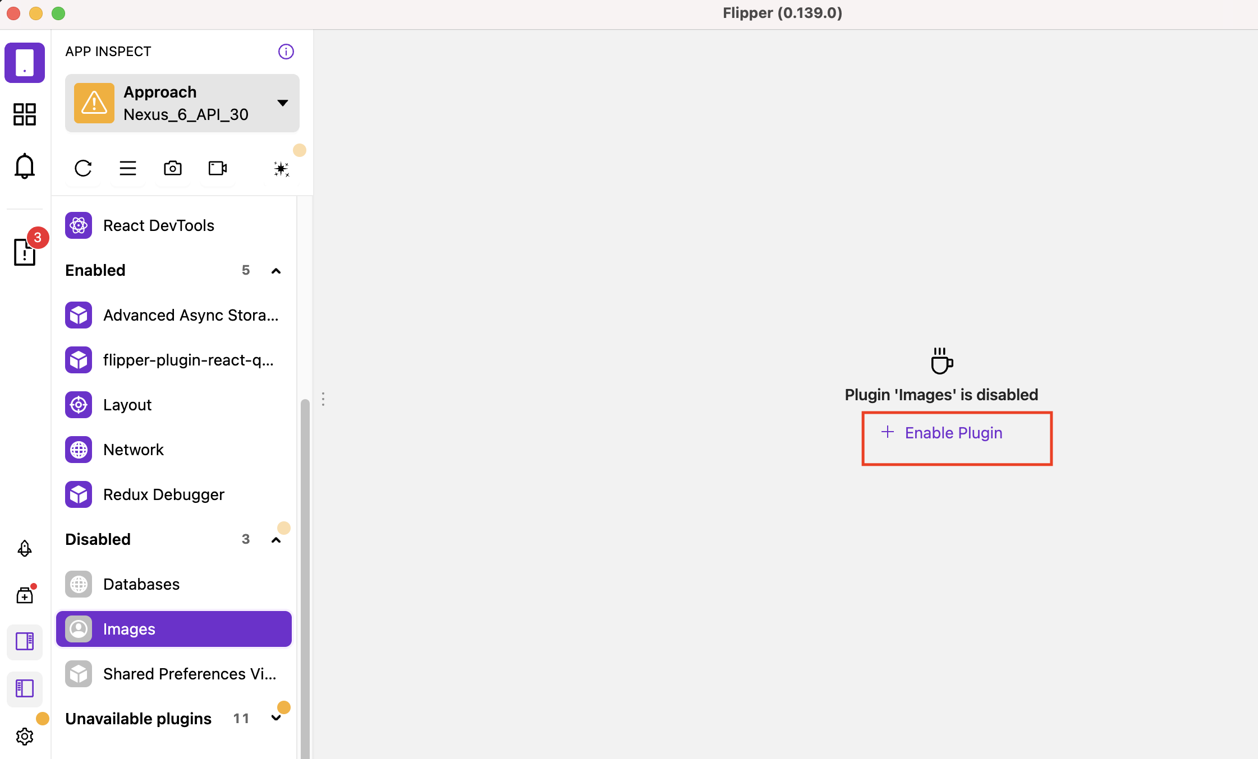Collapse the Disabled plugins section

(276, 540)
